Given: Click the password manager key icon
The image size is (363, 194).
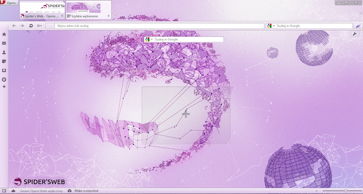Looking at the screenshot, I should click(x=39, y=26).
